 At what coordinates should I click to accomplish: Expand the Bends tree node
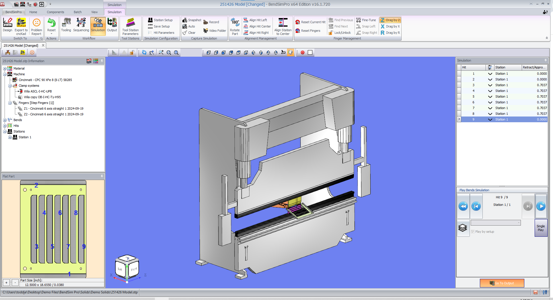(5, 120)
